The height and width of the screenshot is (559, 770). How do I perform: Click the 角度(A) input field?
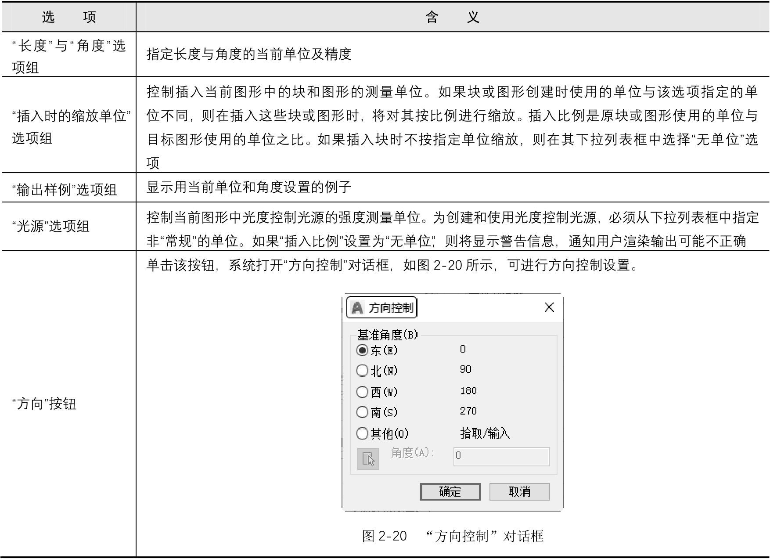501,456
